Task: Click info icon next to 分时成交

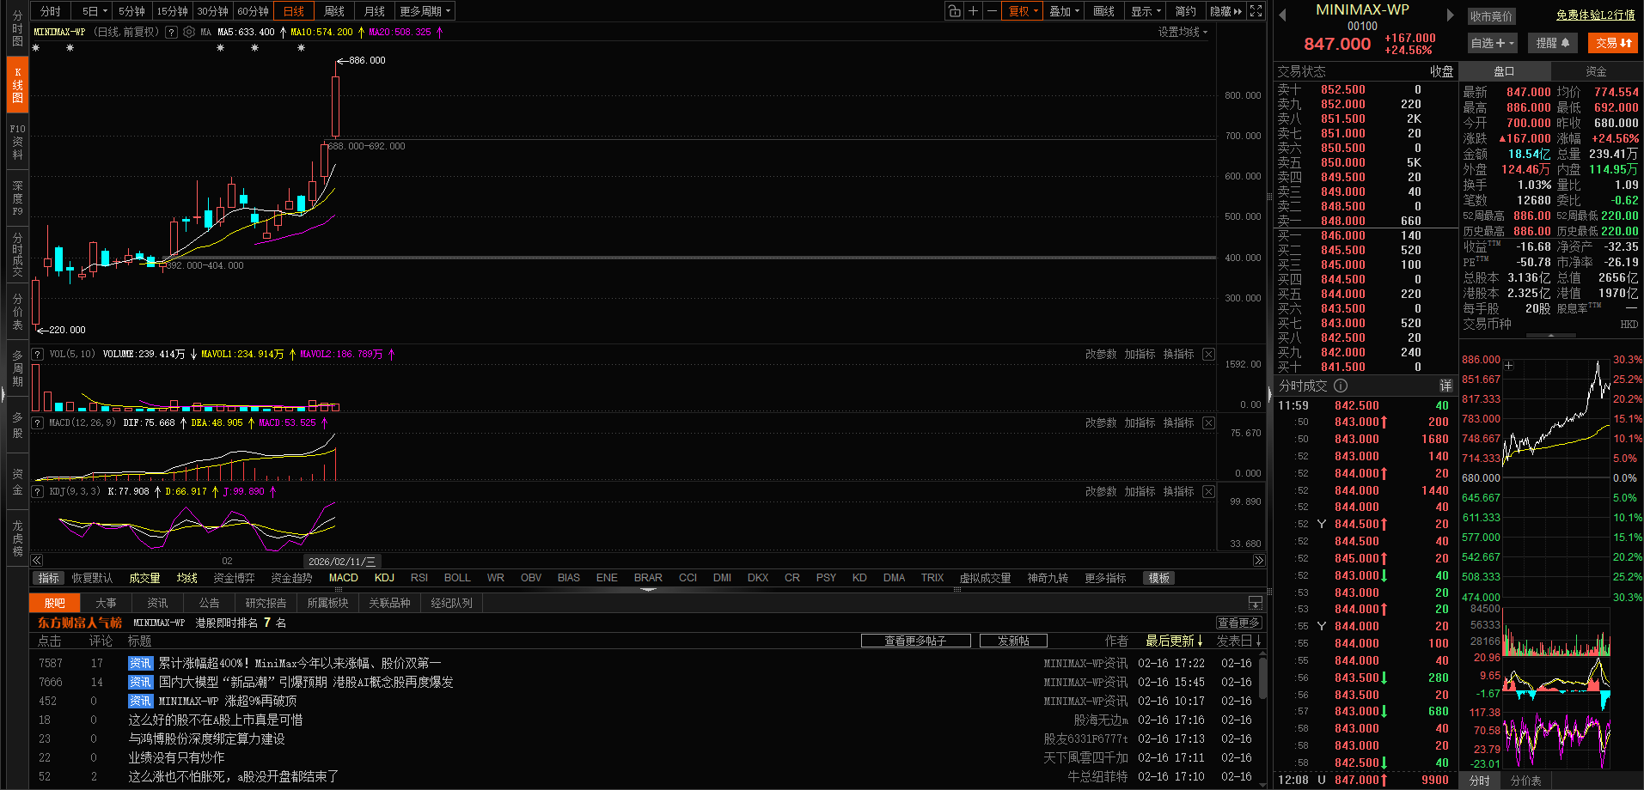Action: click(x=1341, y=386)
